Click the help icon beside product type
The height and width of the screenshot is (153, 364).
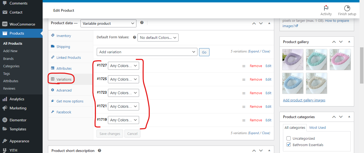(x=142, y=23)
